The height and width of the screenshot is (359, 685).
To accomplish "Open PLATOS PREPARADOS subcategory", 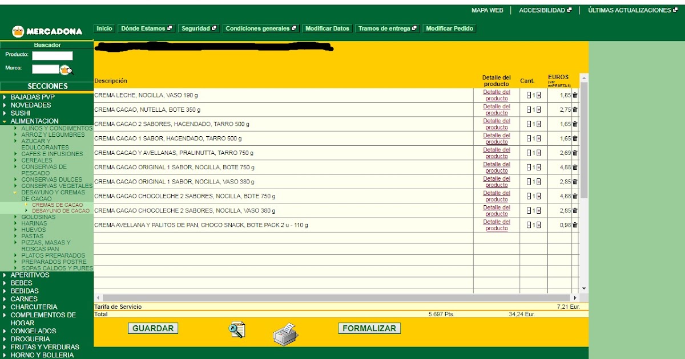I will [53, 255].
